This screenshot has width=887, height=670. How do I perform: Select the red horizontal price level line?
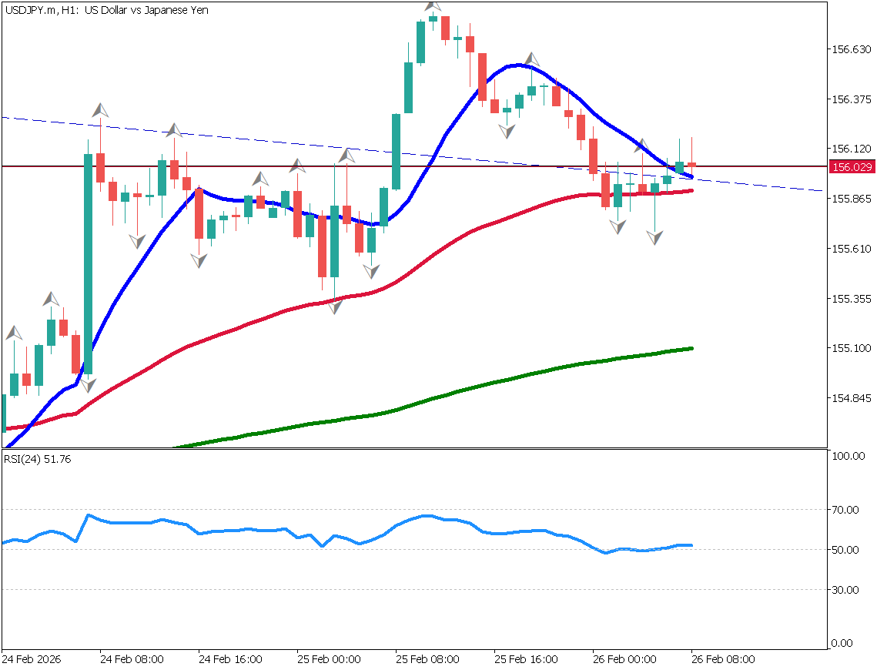(231, 166)
